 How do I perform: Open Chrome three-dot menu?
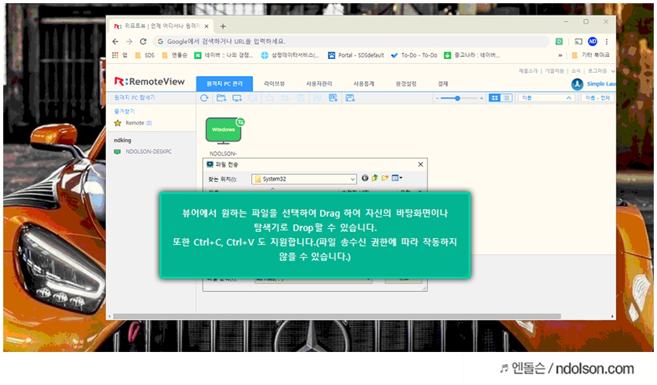click(x=606, y=41)
